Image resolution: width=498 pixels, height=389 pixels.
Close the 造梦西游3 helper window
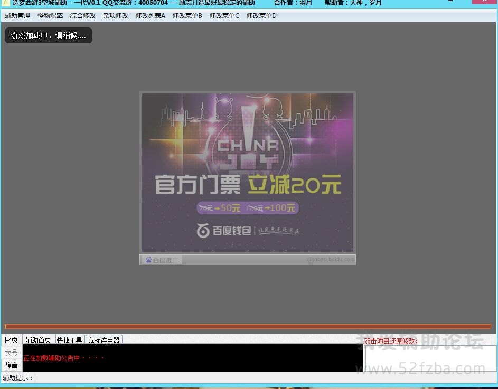[484, 2]
